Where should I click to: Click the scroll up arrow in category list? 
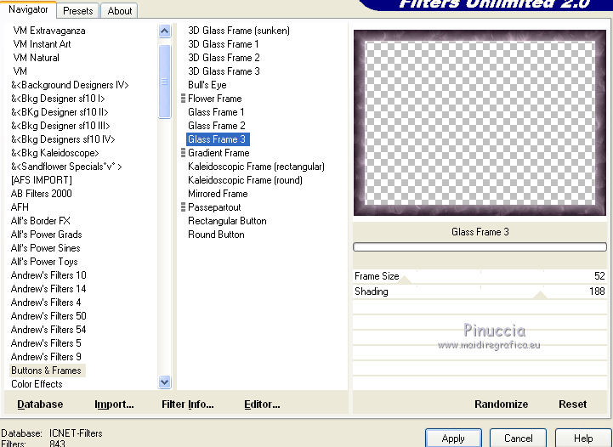click(165, 31)
